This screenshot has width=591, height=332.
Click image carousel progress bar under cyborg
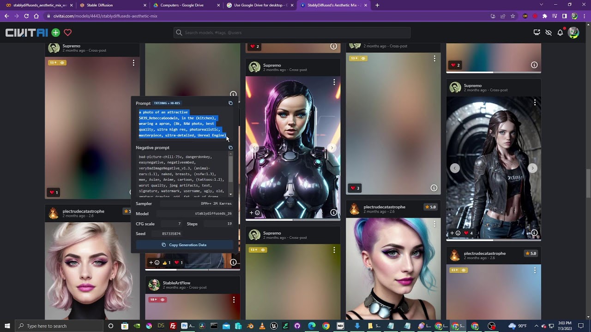(x=293, y=220)
